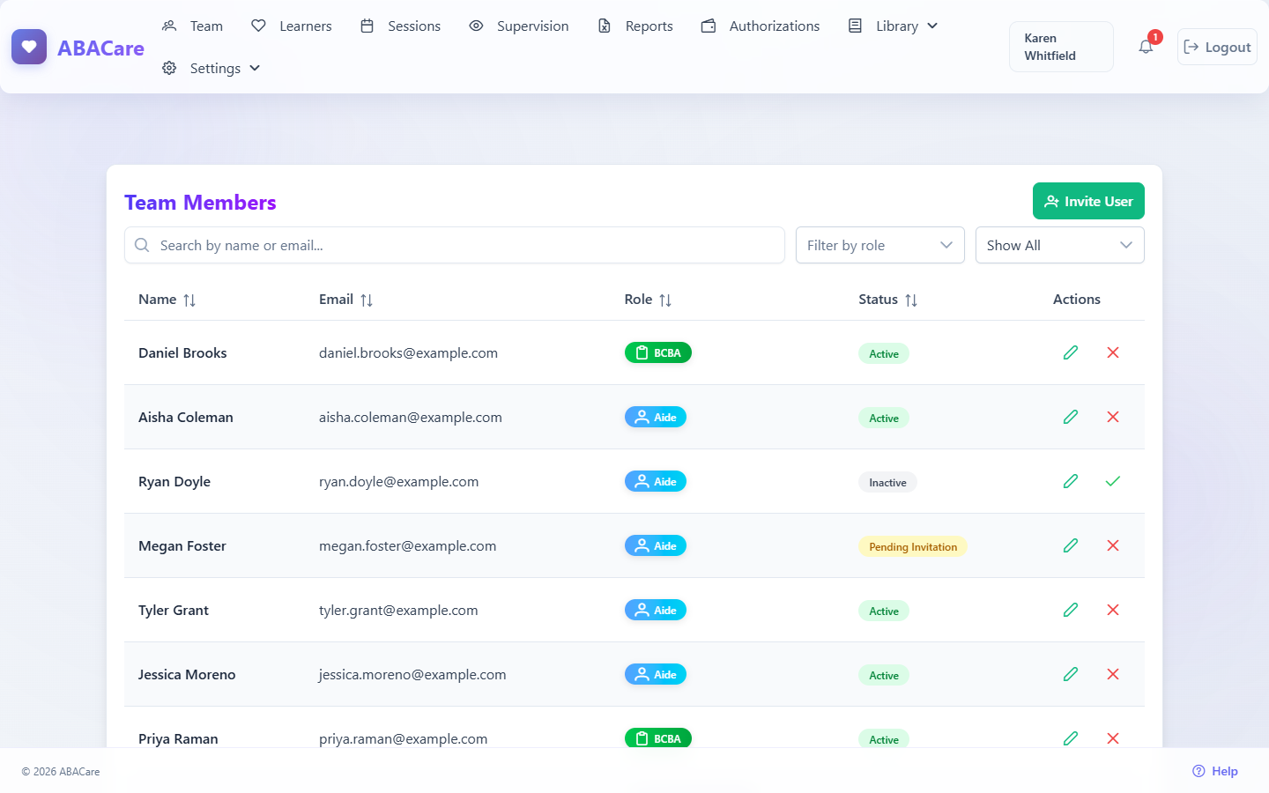The width and height of the screenshot is (1269, 793).
Task: Navigate to Sessions
Action: click(x=401, y=26)
